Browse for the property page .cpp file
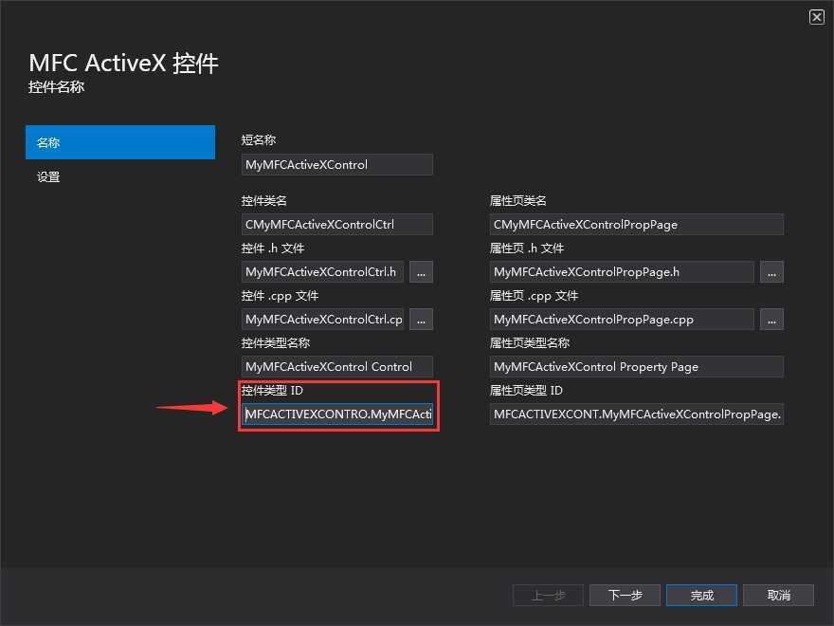This screenshot has width=834, height=626. coord(771,319)
